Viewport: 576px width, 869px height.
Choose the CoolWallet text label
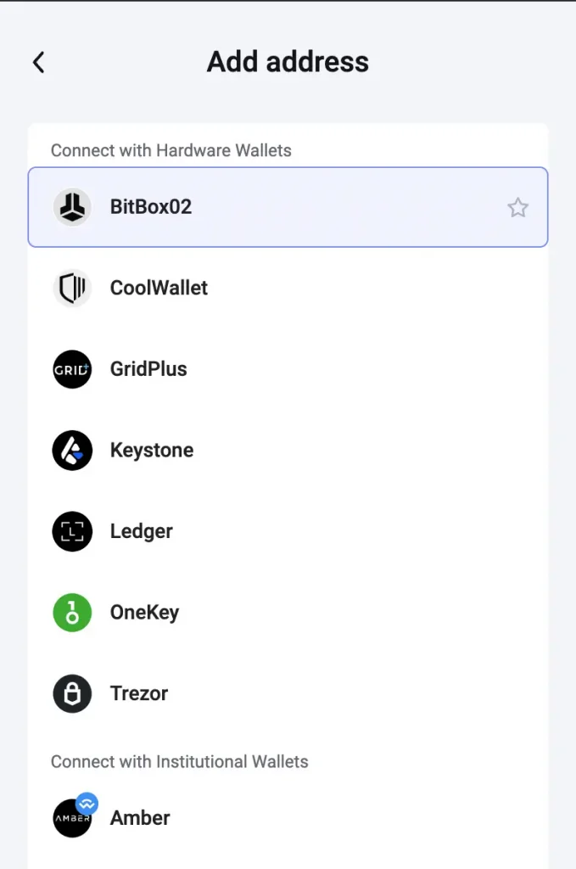coord(159,289)
